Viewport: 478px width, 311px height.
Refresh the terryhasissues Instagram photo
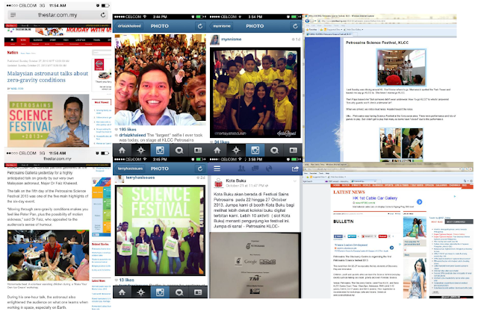[200, 169]
